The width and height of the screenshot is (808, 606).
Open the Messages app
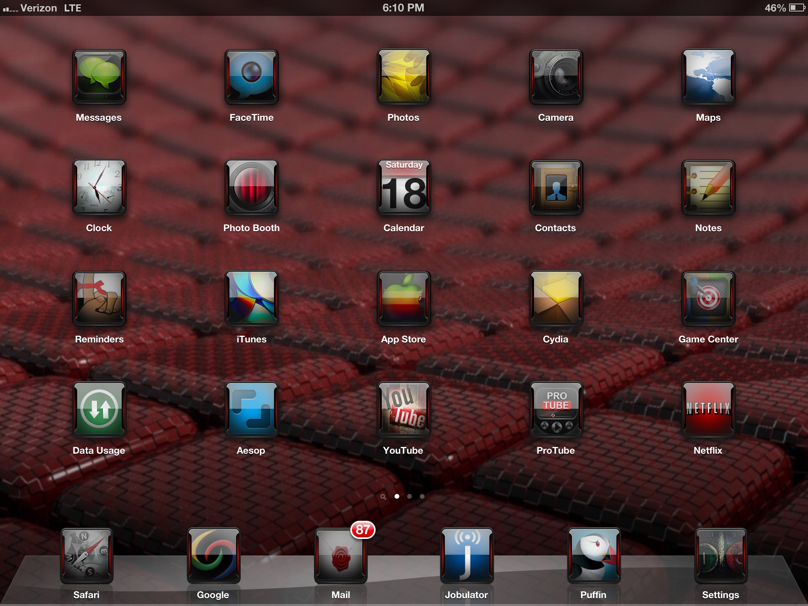(x=99, y=77)
